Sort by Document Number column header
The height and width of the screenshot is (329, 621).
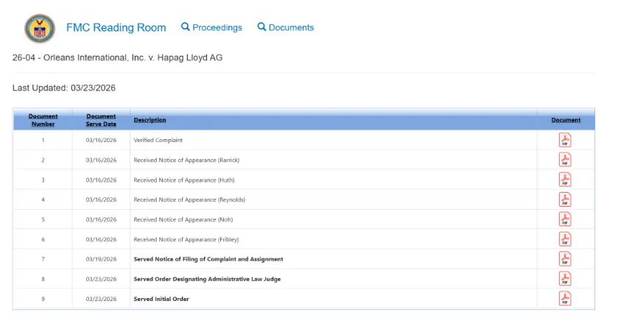click(x=43, y=120)
